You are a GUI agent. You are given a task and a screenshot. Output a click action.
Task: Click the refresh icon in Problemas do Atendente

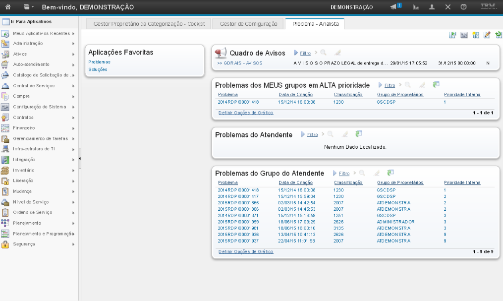coord(359,134)
